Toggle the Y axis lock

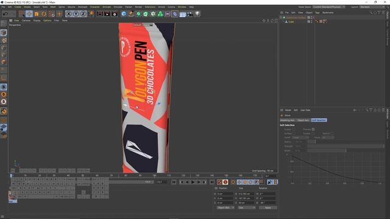[76, 14]
